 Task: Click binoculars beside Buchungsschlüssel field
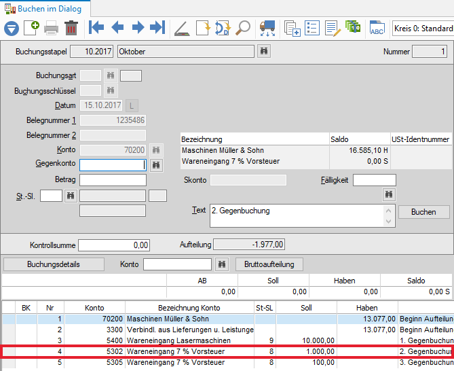click(x=111, y=90)
